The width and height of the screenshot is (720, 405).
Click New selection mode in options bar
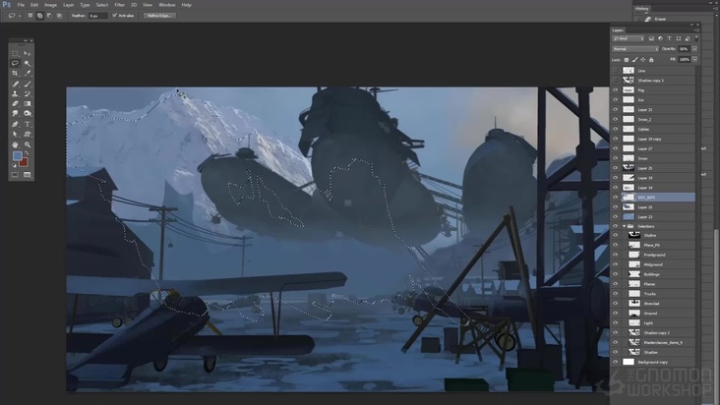tap(30, 16)
